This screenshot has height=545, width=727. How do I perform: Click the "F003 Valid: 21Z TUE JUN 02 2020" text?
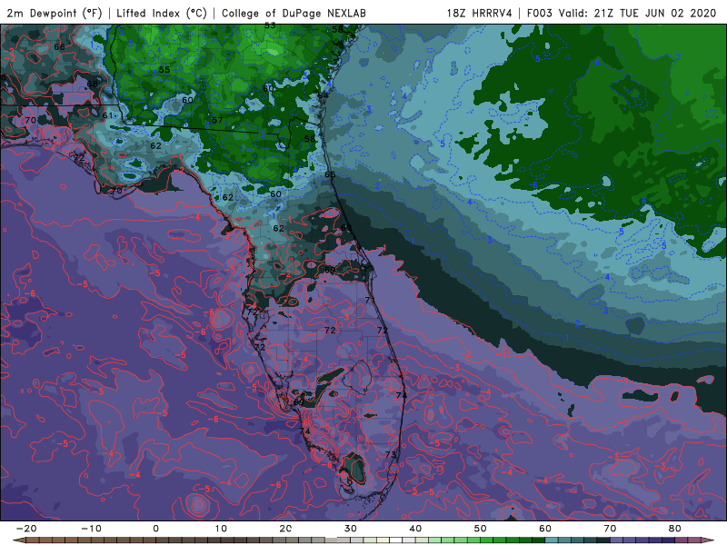(622, 13)
